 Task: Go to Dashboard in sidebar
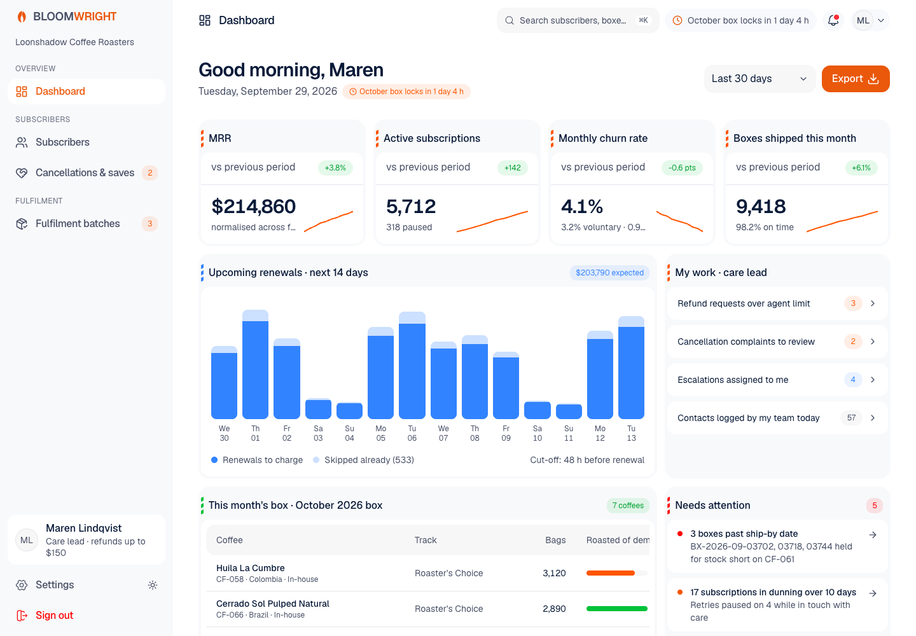pos(87,92)
